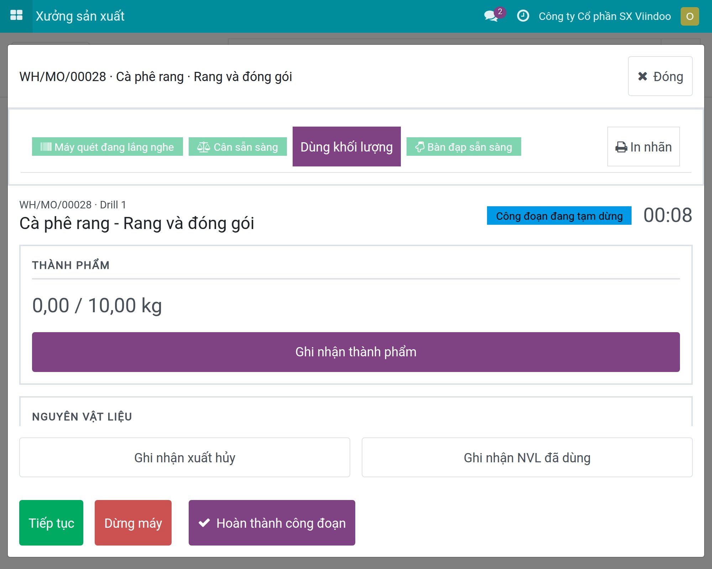Click the Cân sẵn sàng scale status
This screenshot has width=712, height=569.
pyautogui.click(x=238, y=147)
